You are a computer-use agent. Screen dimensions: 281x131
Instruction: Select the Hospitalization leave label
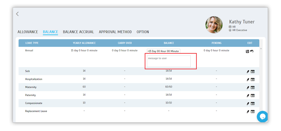34,79
